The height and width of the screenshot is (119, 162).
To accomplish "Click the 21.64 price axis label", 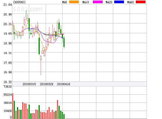I will point(8,5).
